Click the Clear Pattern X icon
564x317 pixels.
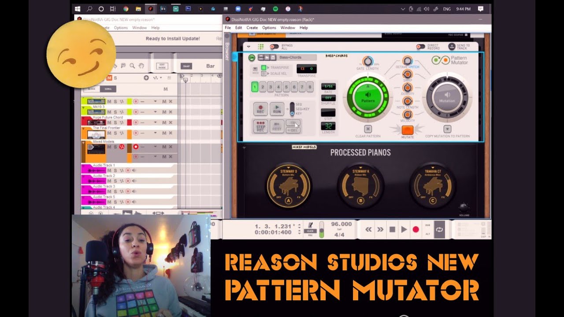tap(368, 129)
